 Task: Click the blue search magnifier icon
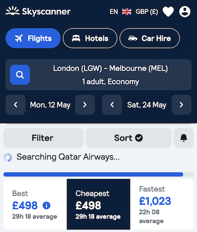pyautogui.click(x=20, y=75)
